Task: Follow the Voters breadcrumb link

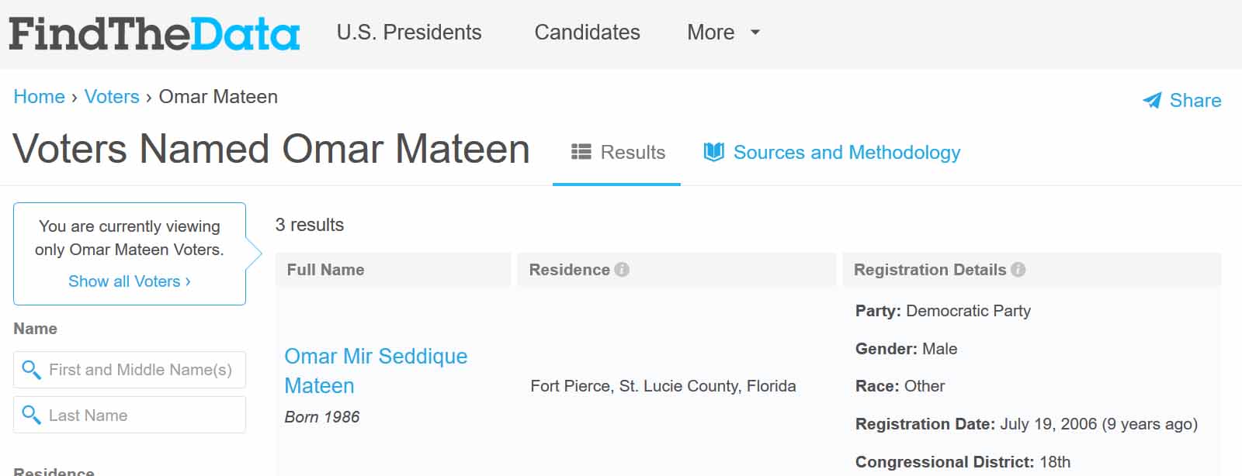Action: (112, 97)
